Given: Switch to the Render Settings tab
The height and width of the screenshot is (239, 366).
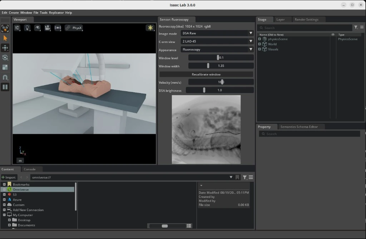Looking at the screenshot, I should (x=306, y=19).
